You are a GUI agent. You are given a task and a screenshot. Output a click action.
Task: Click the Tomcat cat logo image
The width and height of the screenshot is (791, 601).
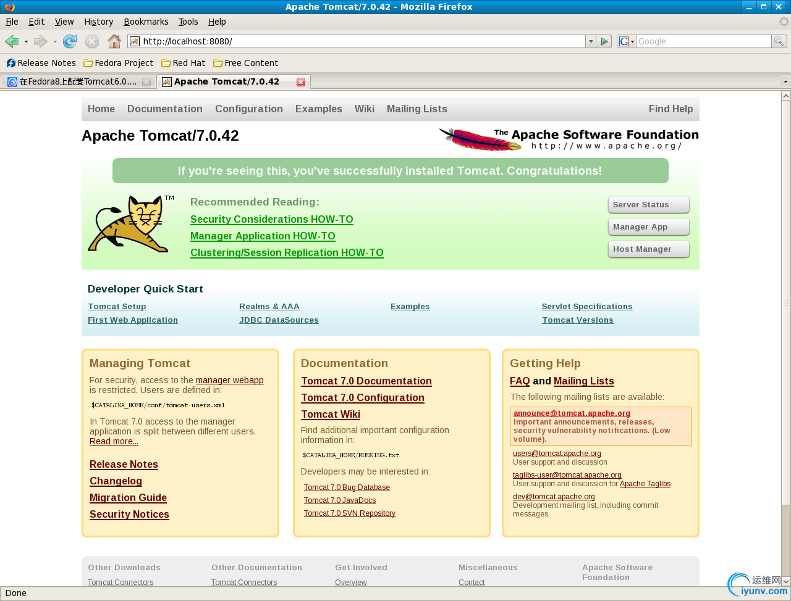point(130,223)
